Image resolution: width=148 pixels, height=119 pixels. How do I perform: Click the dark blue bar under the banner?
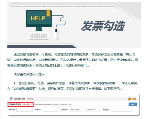[x=42, y=47]
